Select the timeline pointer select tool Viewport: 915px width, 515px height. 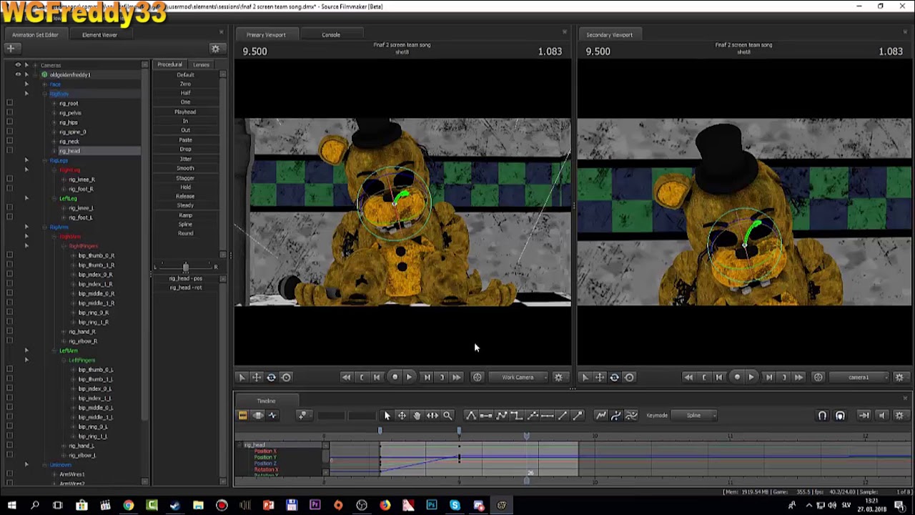click(387, 415)
